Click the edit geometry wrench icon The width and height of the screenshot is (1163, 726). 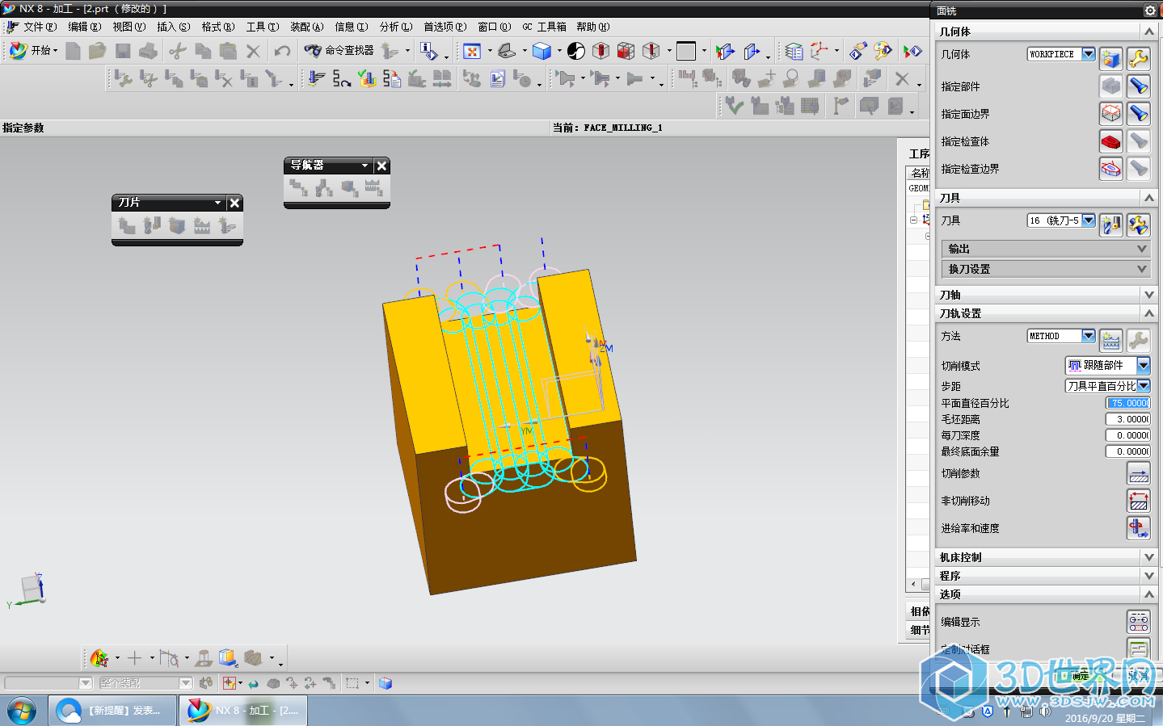pos(1139,58)
